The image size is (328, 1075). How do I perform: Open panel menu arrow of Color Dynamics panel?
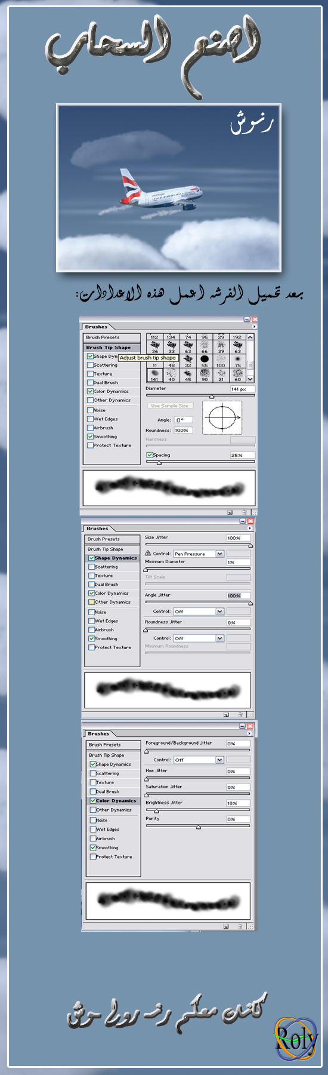(x=249, y=733)
